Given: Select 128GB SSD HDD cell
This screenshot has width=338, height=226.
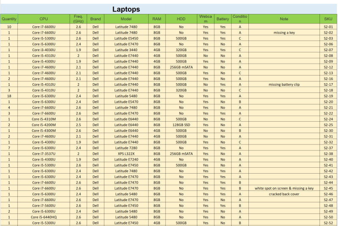Looking at the screenshot, I should 181,125.
